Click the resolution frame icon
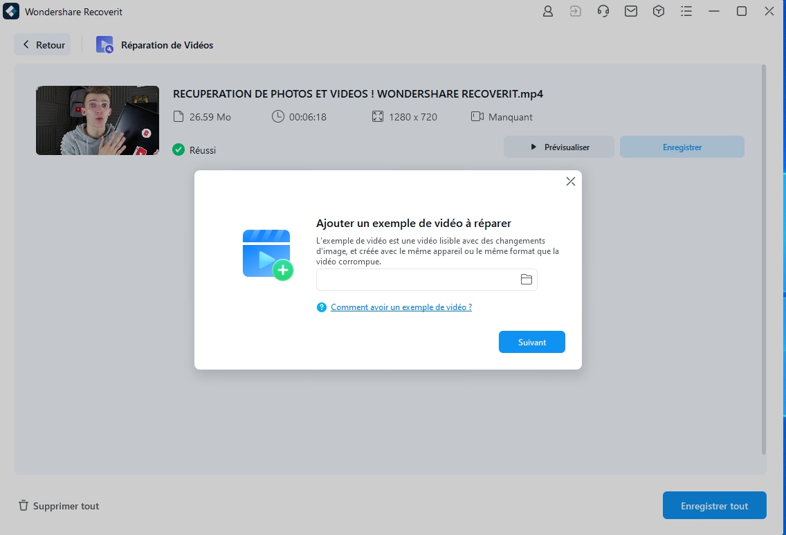The width and height of the screenshot is (786, 535). pos(378,116)
